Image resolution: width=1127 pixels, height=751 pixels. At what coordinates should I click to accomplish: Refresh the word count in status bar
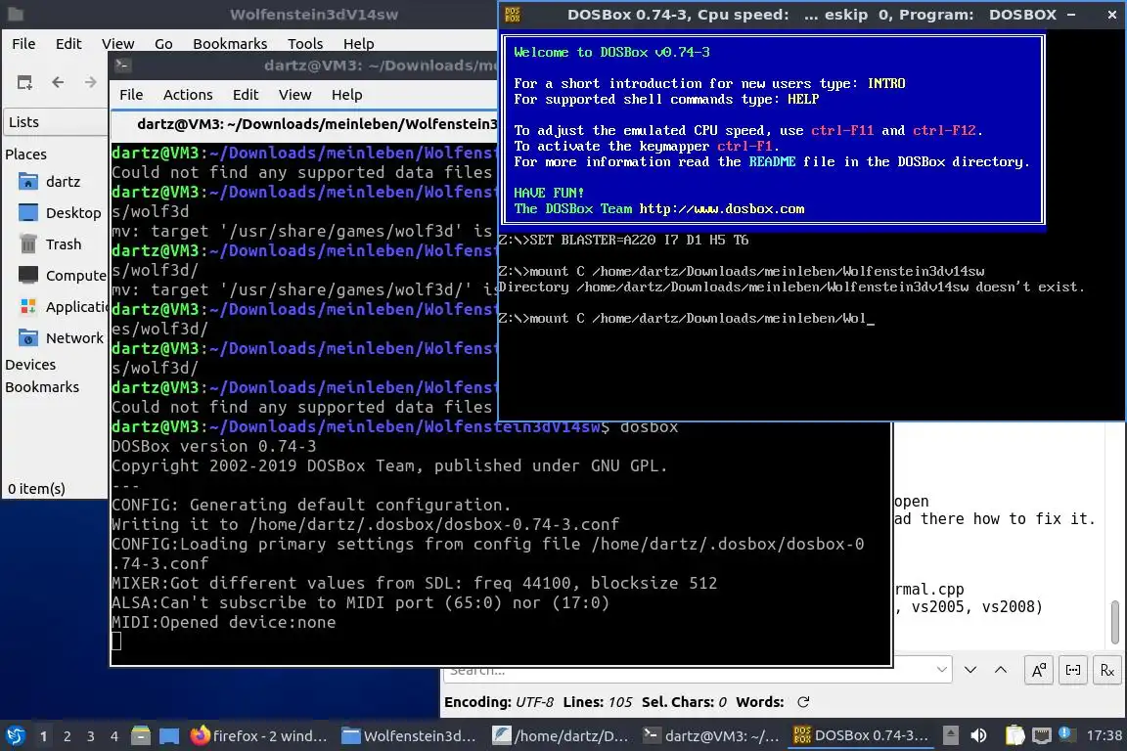pyautogui.click(x=803, y=702)
